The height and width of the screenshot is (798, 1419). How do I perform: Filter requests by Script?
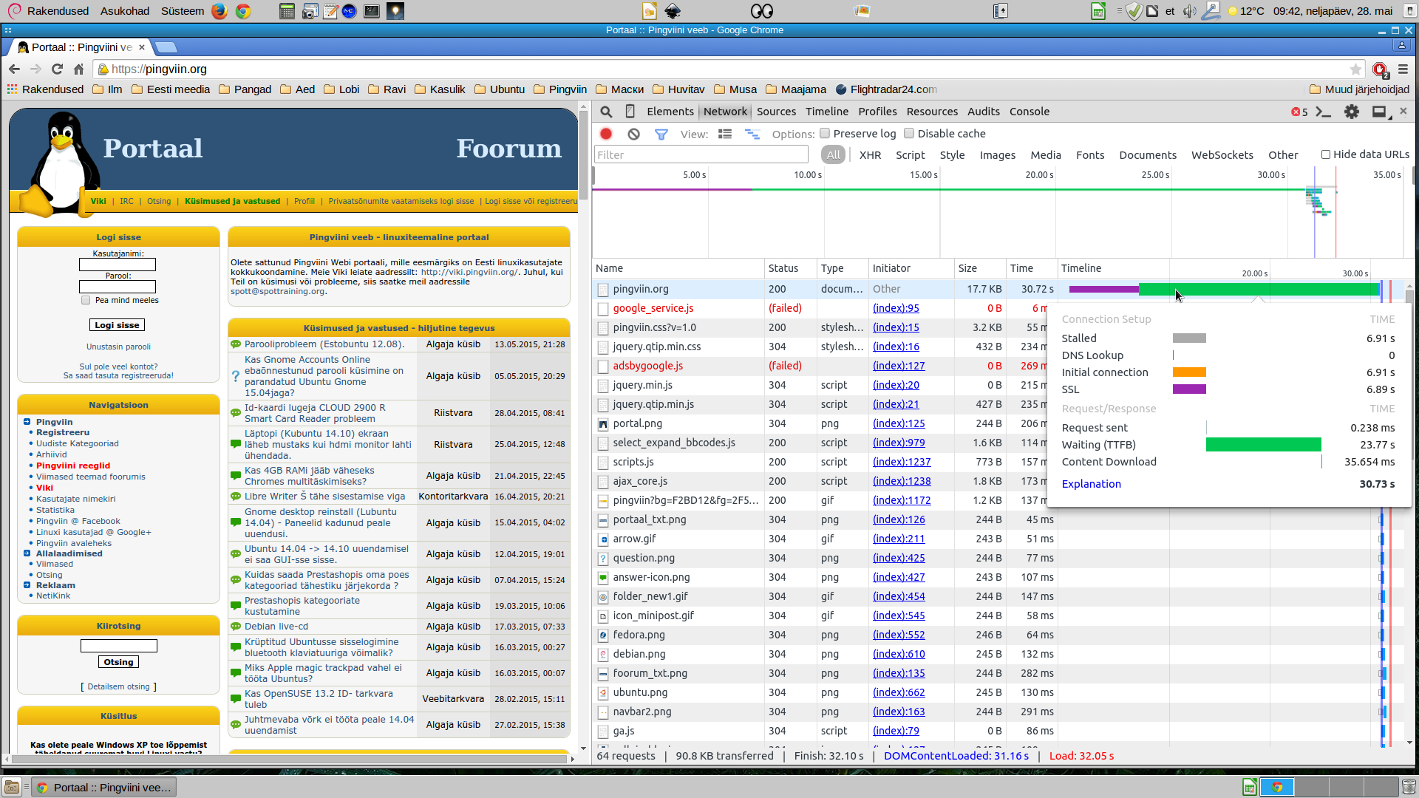[x=910, y=155]
